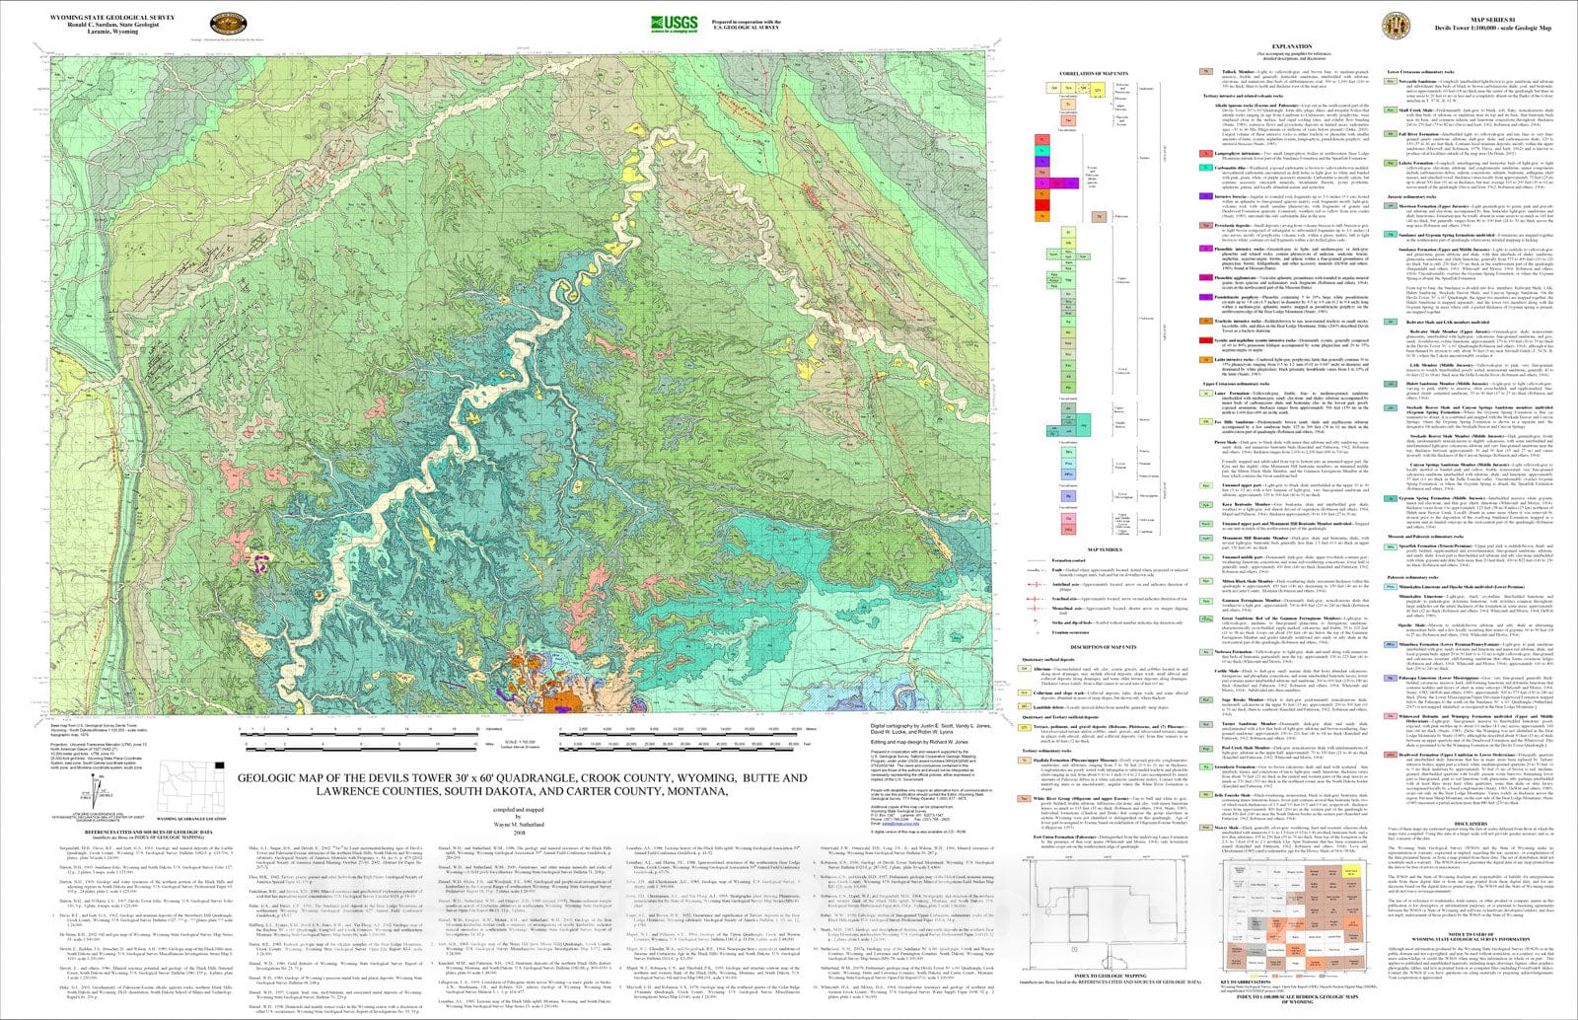The height and width of the screenshot is (1020, 1578).
Task: Click the author name Wayne M. Sutherland
Action: [521, 825]
